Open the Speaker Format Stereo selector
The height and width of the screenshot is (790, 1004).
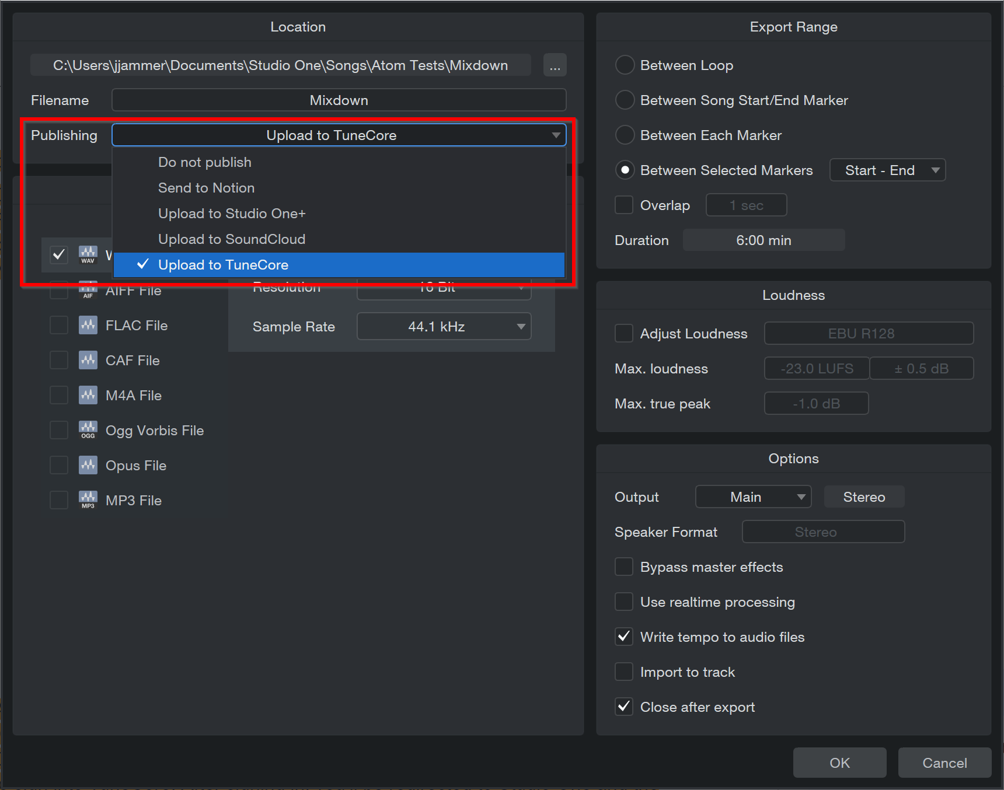pos(824,532)
